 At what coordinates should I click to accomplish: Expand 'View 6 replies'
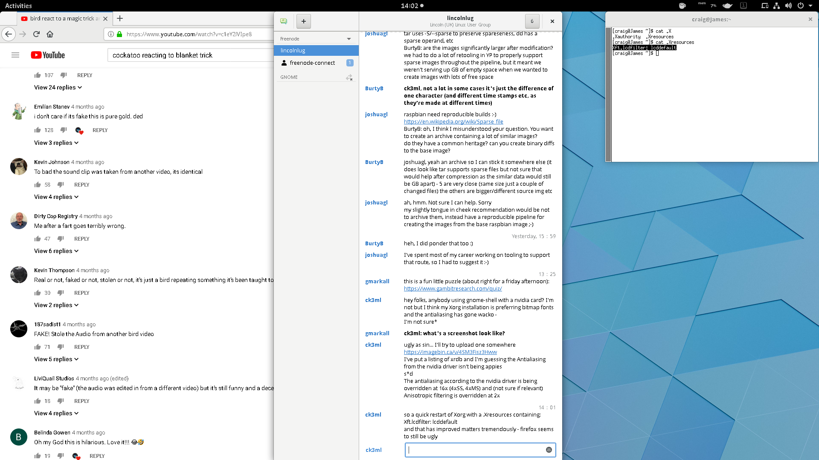tap(56, 251)
